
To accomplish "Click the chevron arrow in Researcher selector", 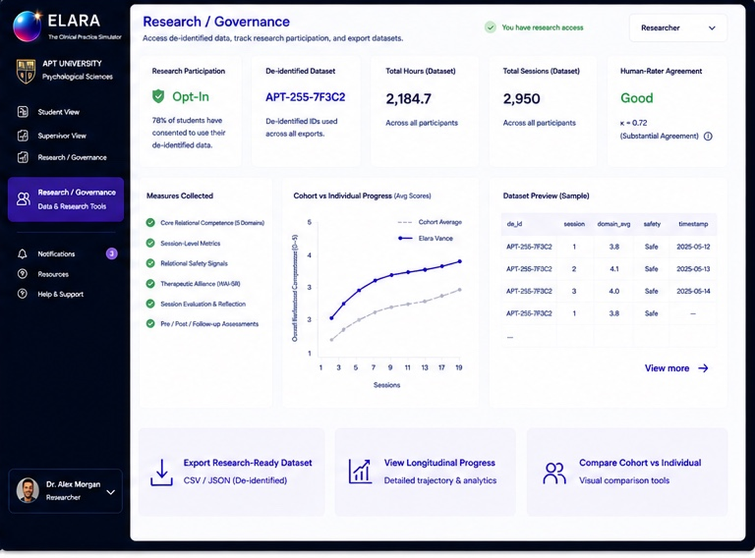I will pyautogui.click(x=712, y=28).
